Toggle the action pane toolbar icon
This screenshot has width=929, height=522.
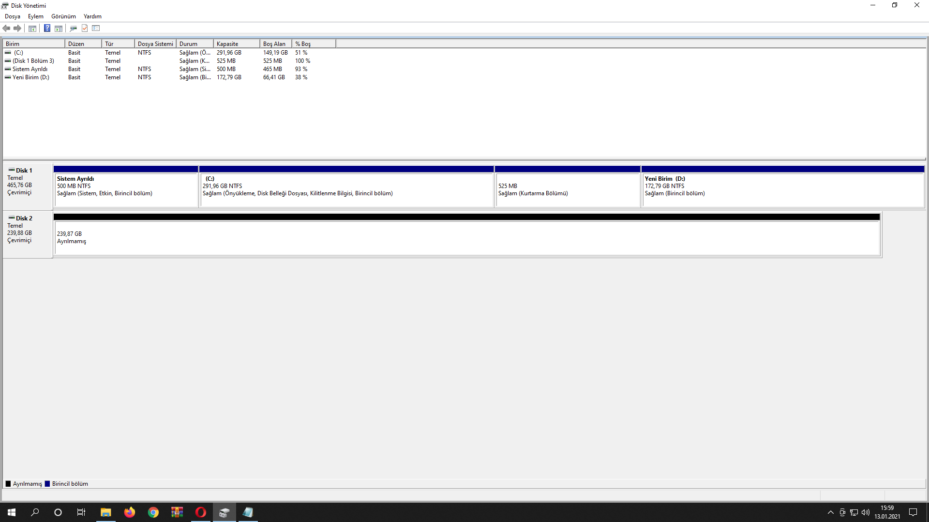pos(59,29)
